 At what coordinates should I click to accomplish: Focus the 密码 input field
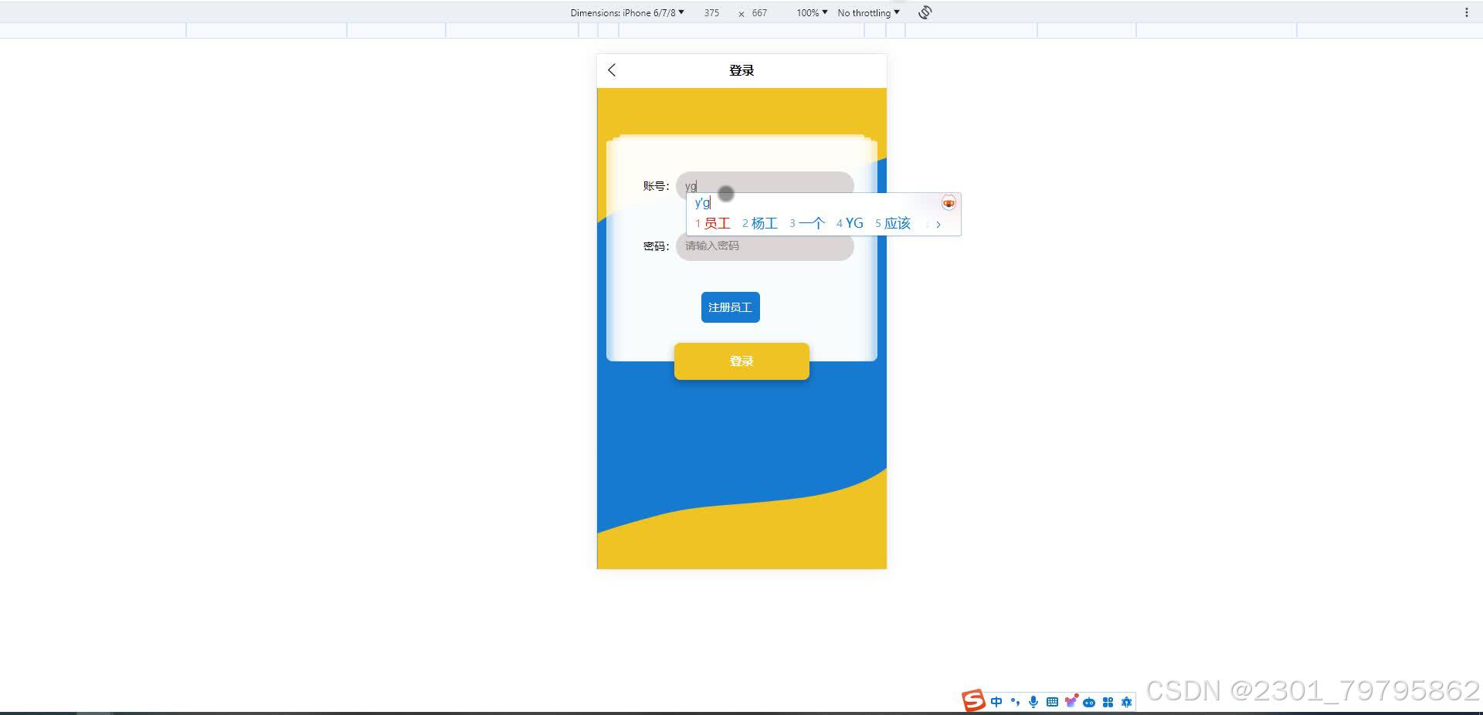point(765,246)
